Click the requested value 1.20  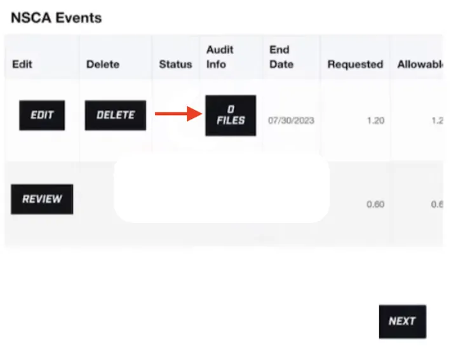click(x=376, y=120)
